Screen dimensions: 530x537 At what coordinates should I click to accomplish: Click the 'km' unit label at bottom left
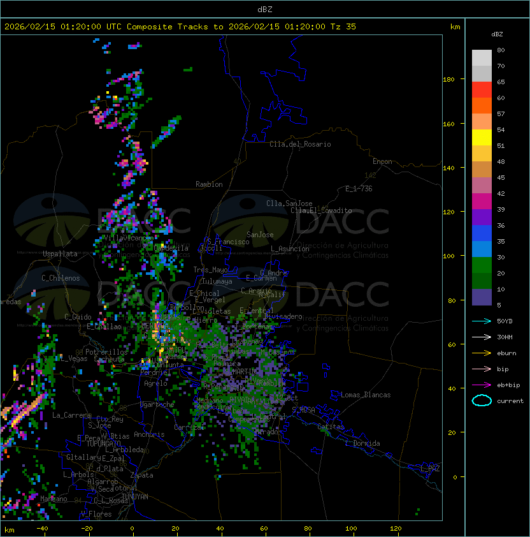pyautogui.click(x=10, y=530)
